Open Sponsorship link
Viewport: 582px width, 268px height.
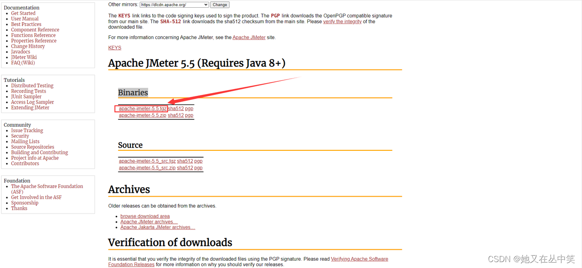(25, 203)
